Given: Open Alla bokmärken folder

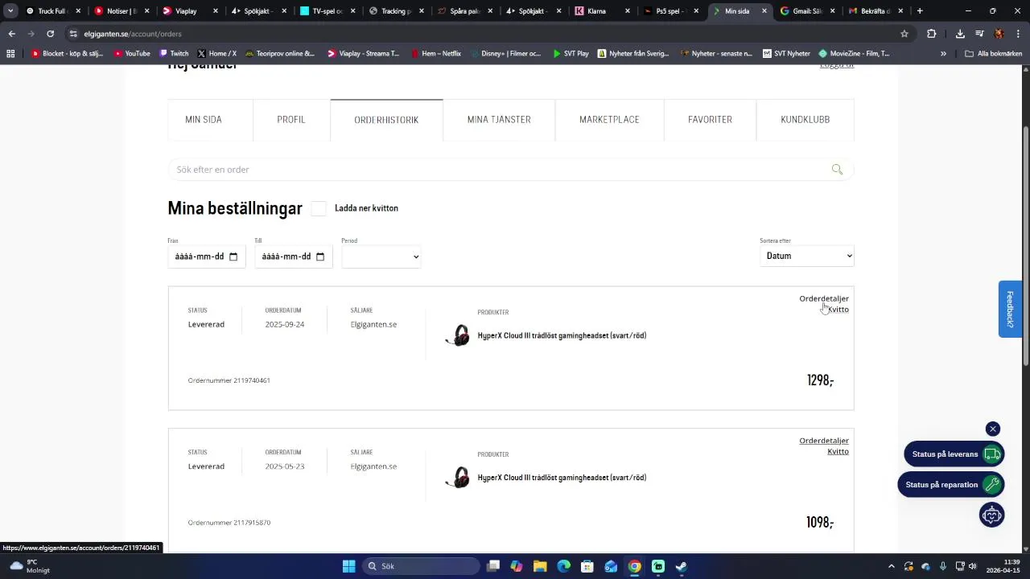Looking at the screenshot, I should (x=993, y=54).
